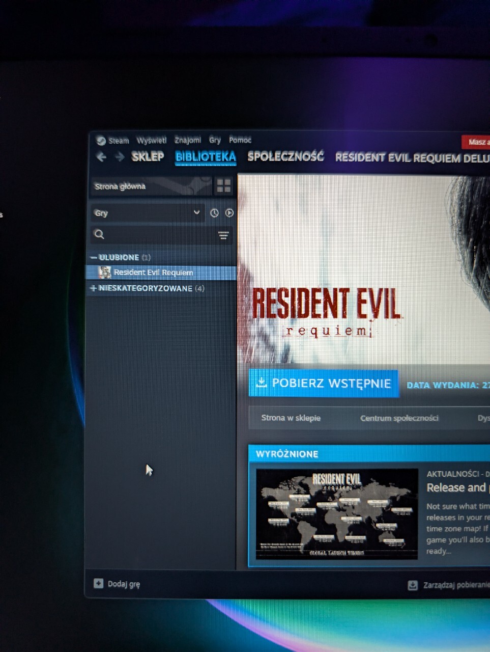Open the RESIDENT EVIL REQUIEM DELUXE tab
This screenshot has width=490, height=652.
coord(412,158)
